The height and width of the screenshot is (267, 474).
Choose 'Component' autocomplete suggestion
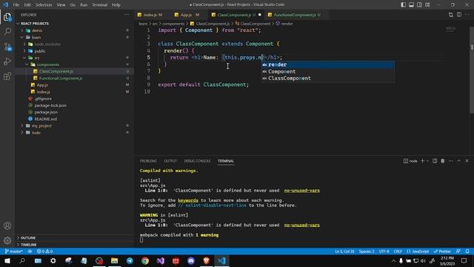[327, 71]
